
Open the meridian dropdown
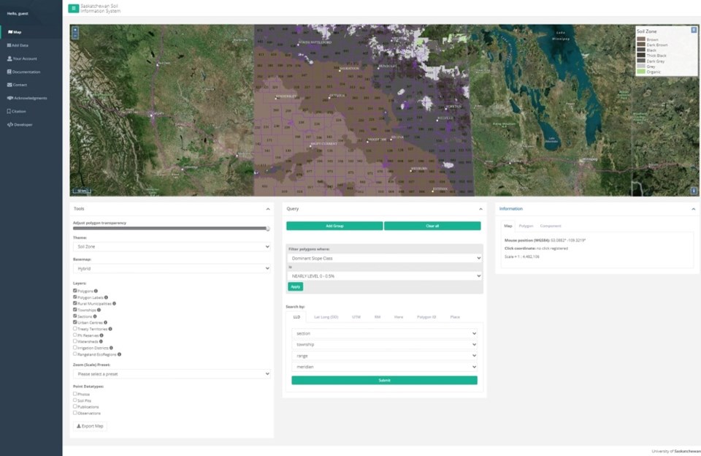coord(385,367)
